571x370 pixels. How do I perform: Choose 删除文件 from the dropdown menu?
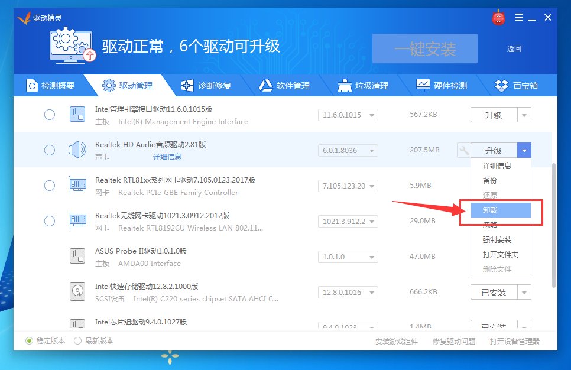click(x=501, y=270)
